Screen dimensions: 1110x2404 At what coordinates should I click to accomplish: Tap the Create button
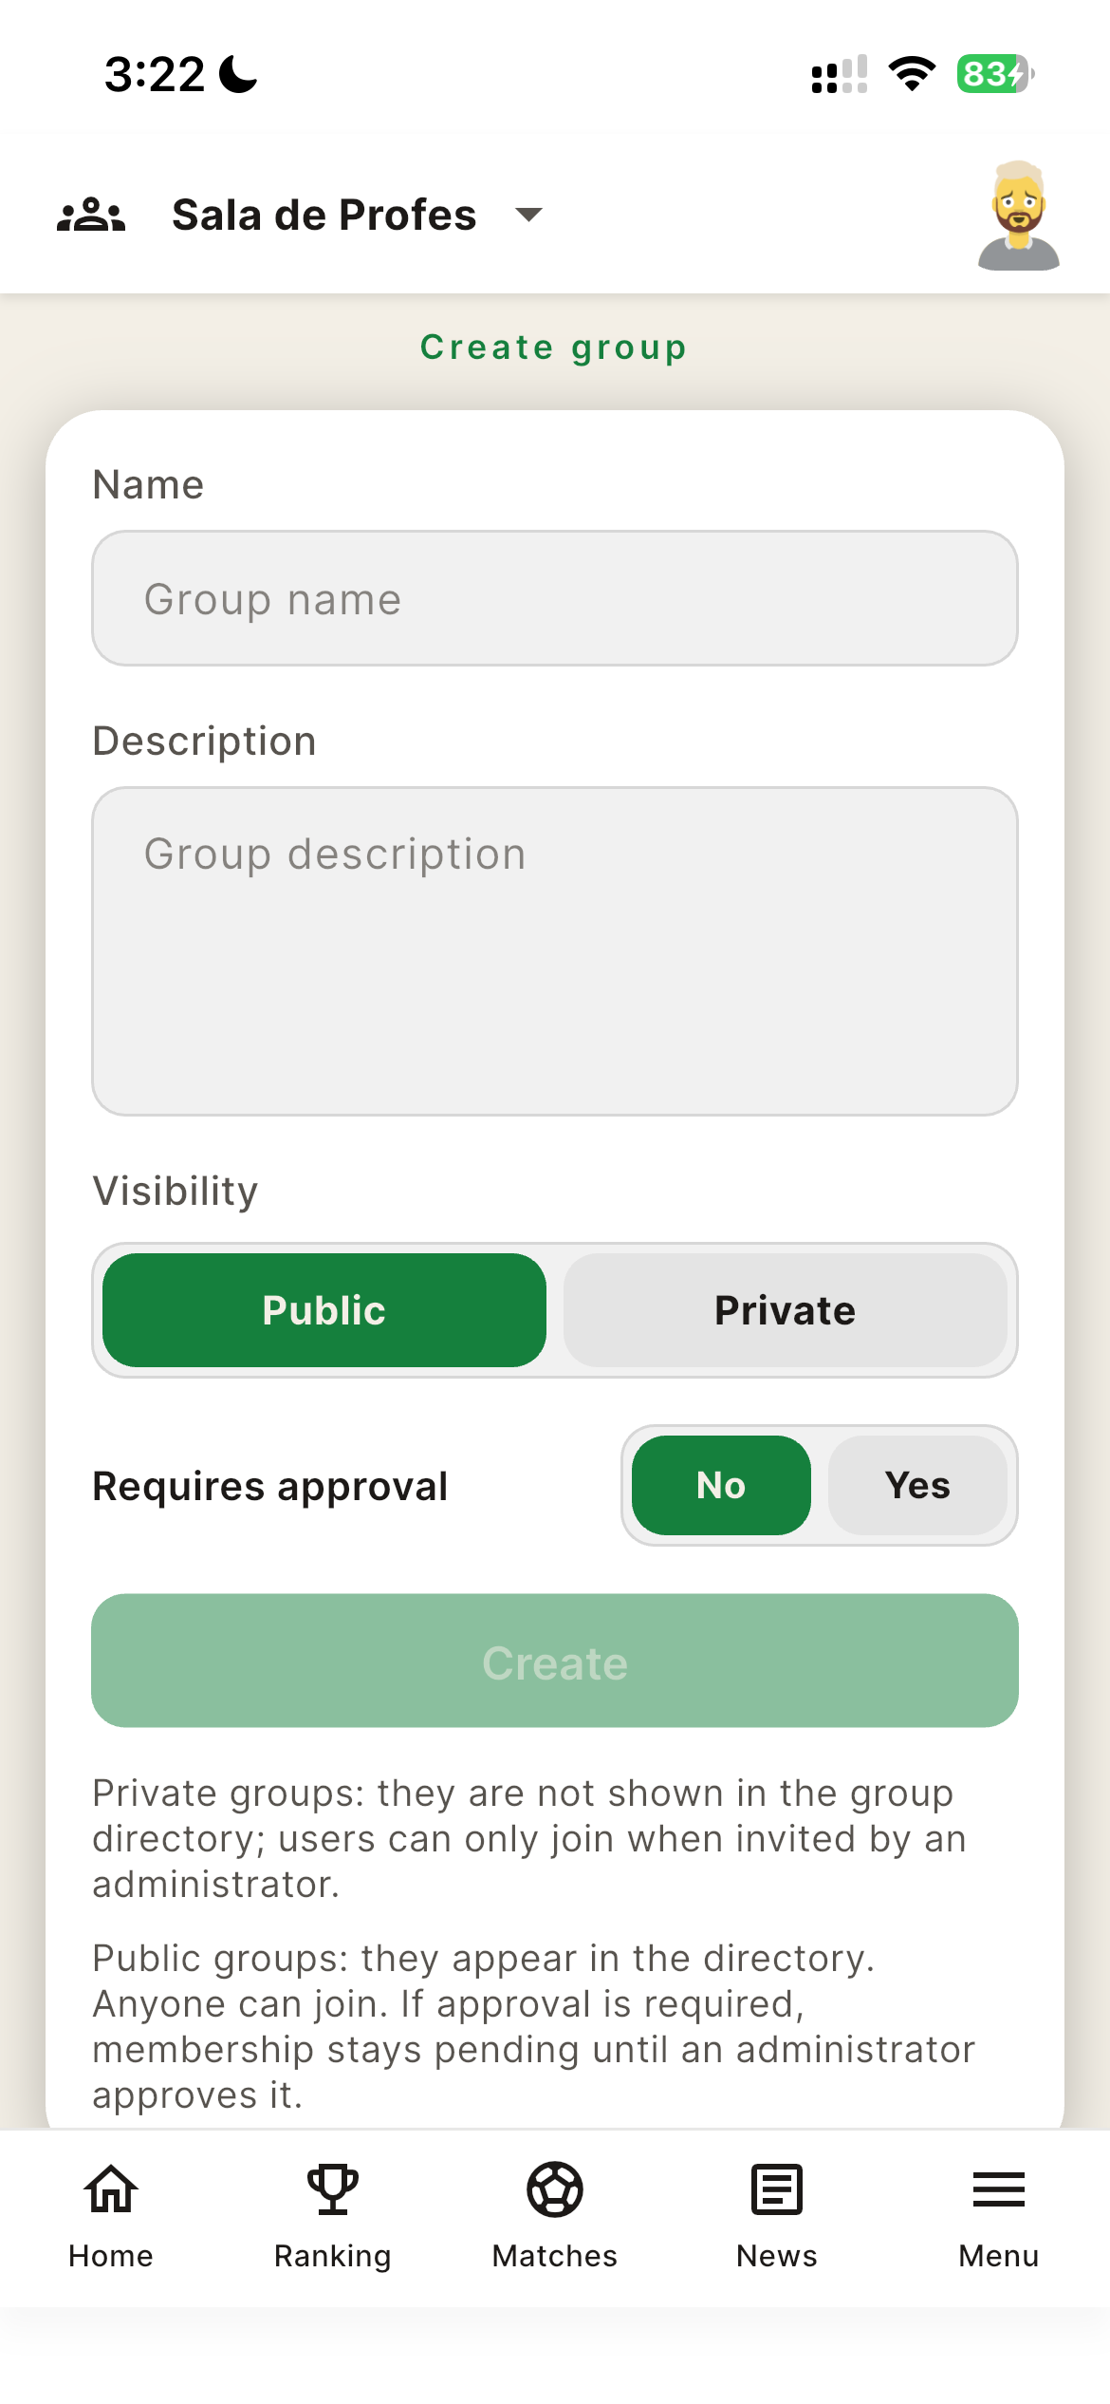point(555,1661)
